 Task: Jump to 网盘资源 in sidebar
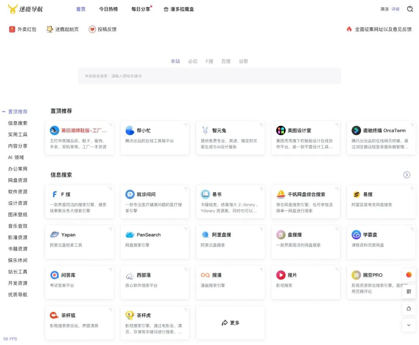(x=17, y=180)
